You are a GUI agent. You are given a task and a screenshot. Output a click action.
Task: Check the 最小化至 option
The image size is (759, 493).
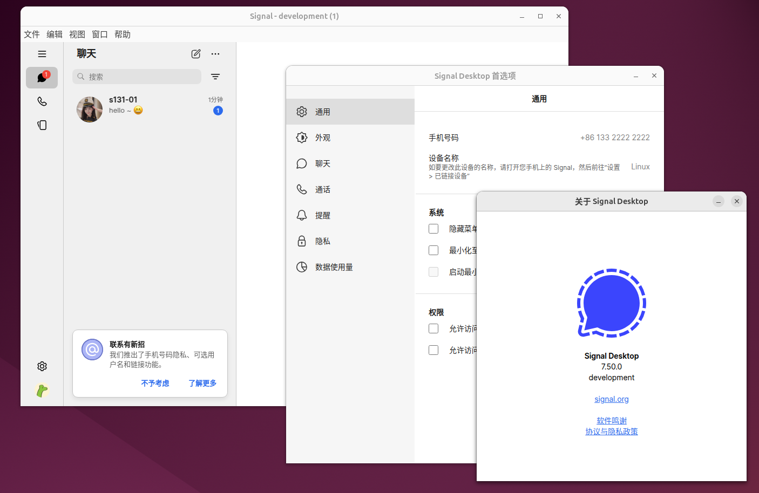click(433, 250)
